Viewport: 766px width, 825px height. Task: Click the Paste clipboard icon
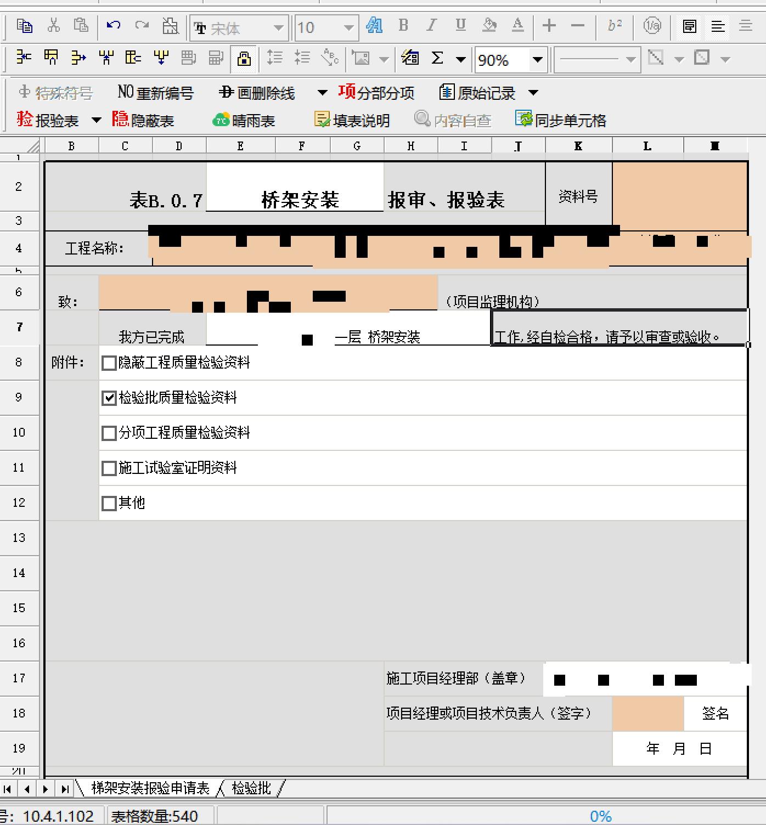(x=81, y=26)
